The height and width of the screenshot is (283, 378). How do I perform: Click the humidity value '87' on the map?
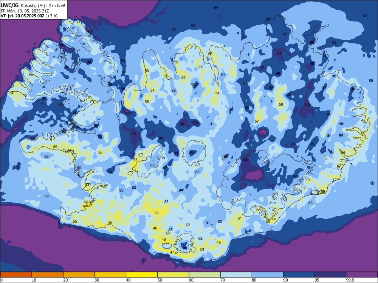click(x=223, y=75)
